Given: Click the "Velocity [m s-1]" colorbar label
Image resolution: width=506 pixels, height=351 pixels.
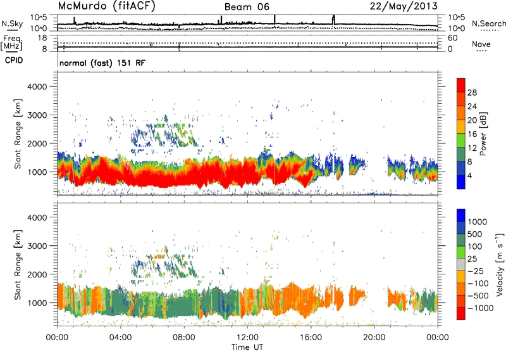Looking at the screenshot, I should point(500,264).
